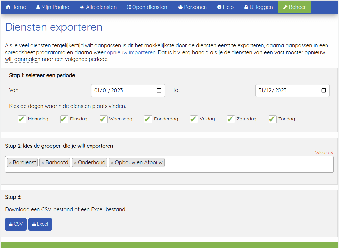Click the download icon on the CSV button
This screenshot has width=339, height=248.
pyautogui.click(x=11, y=224)
